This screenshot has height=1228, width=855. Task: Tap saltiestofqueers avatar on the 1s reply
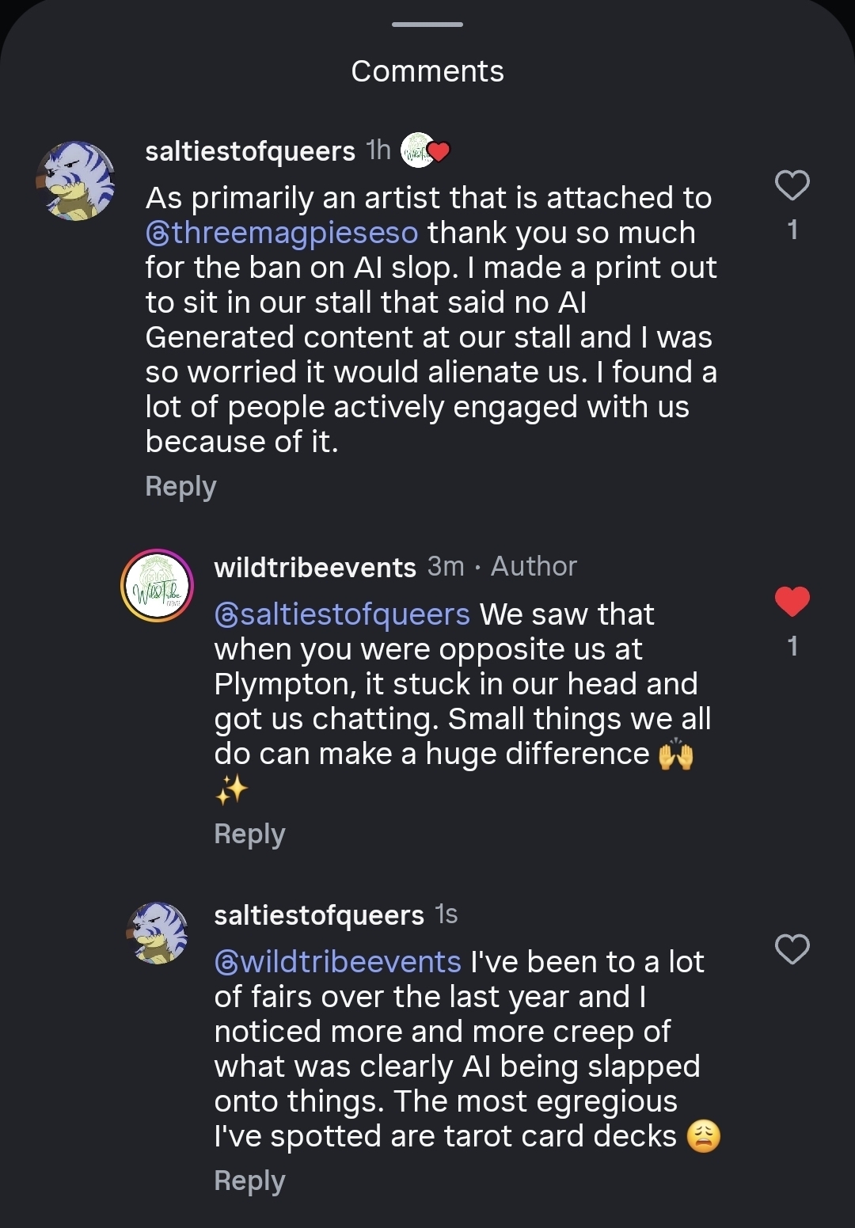(157, 933)
